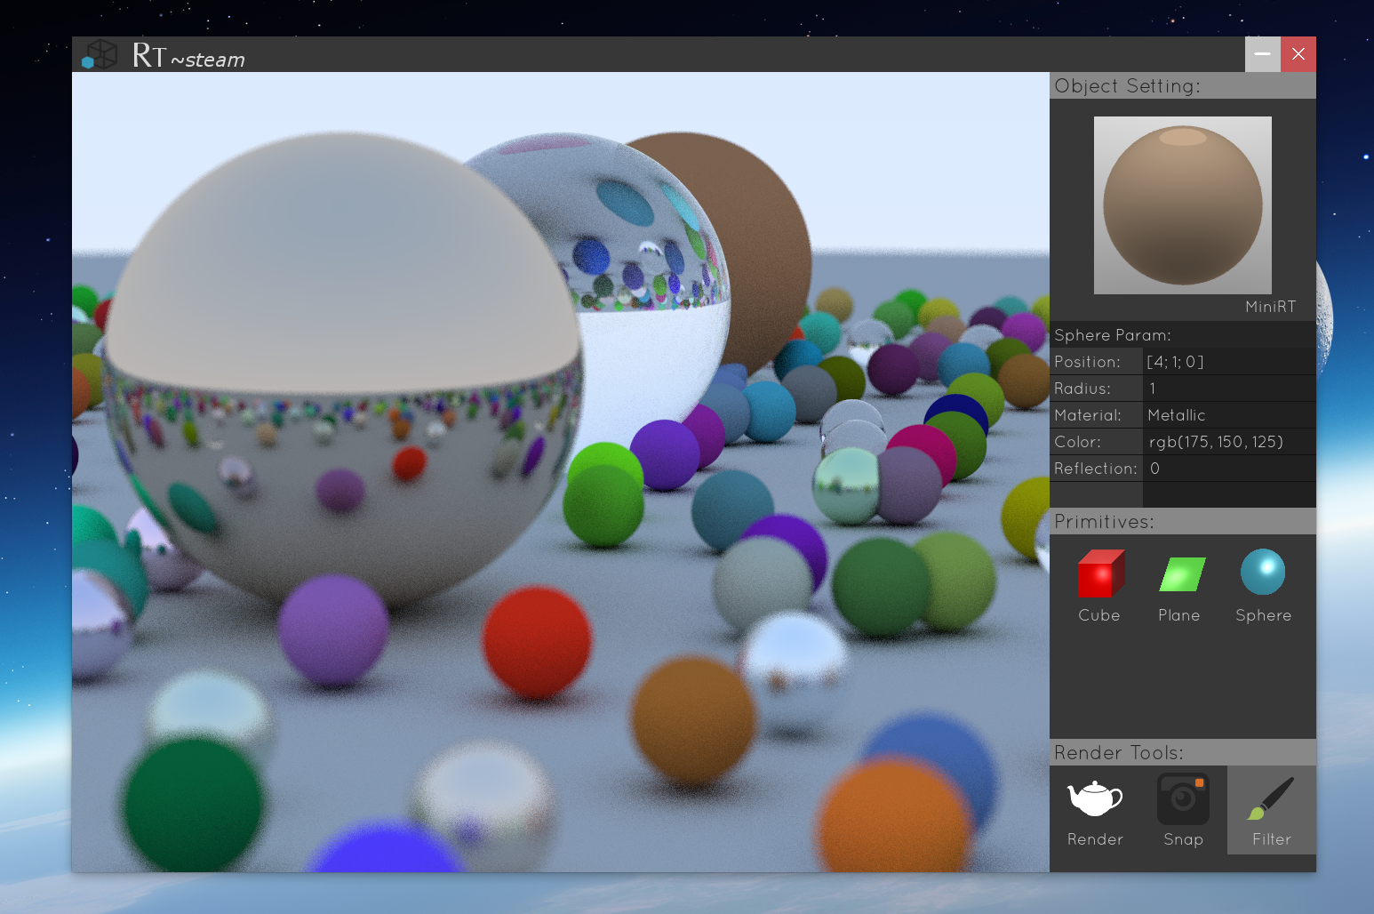Viewport: 1374px width, 914px height.
Task: Click the Object Setting header
Action: pyautogui.click(x=1183, y=86)
